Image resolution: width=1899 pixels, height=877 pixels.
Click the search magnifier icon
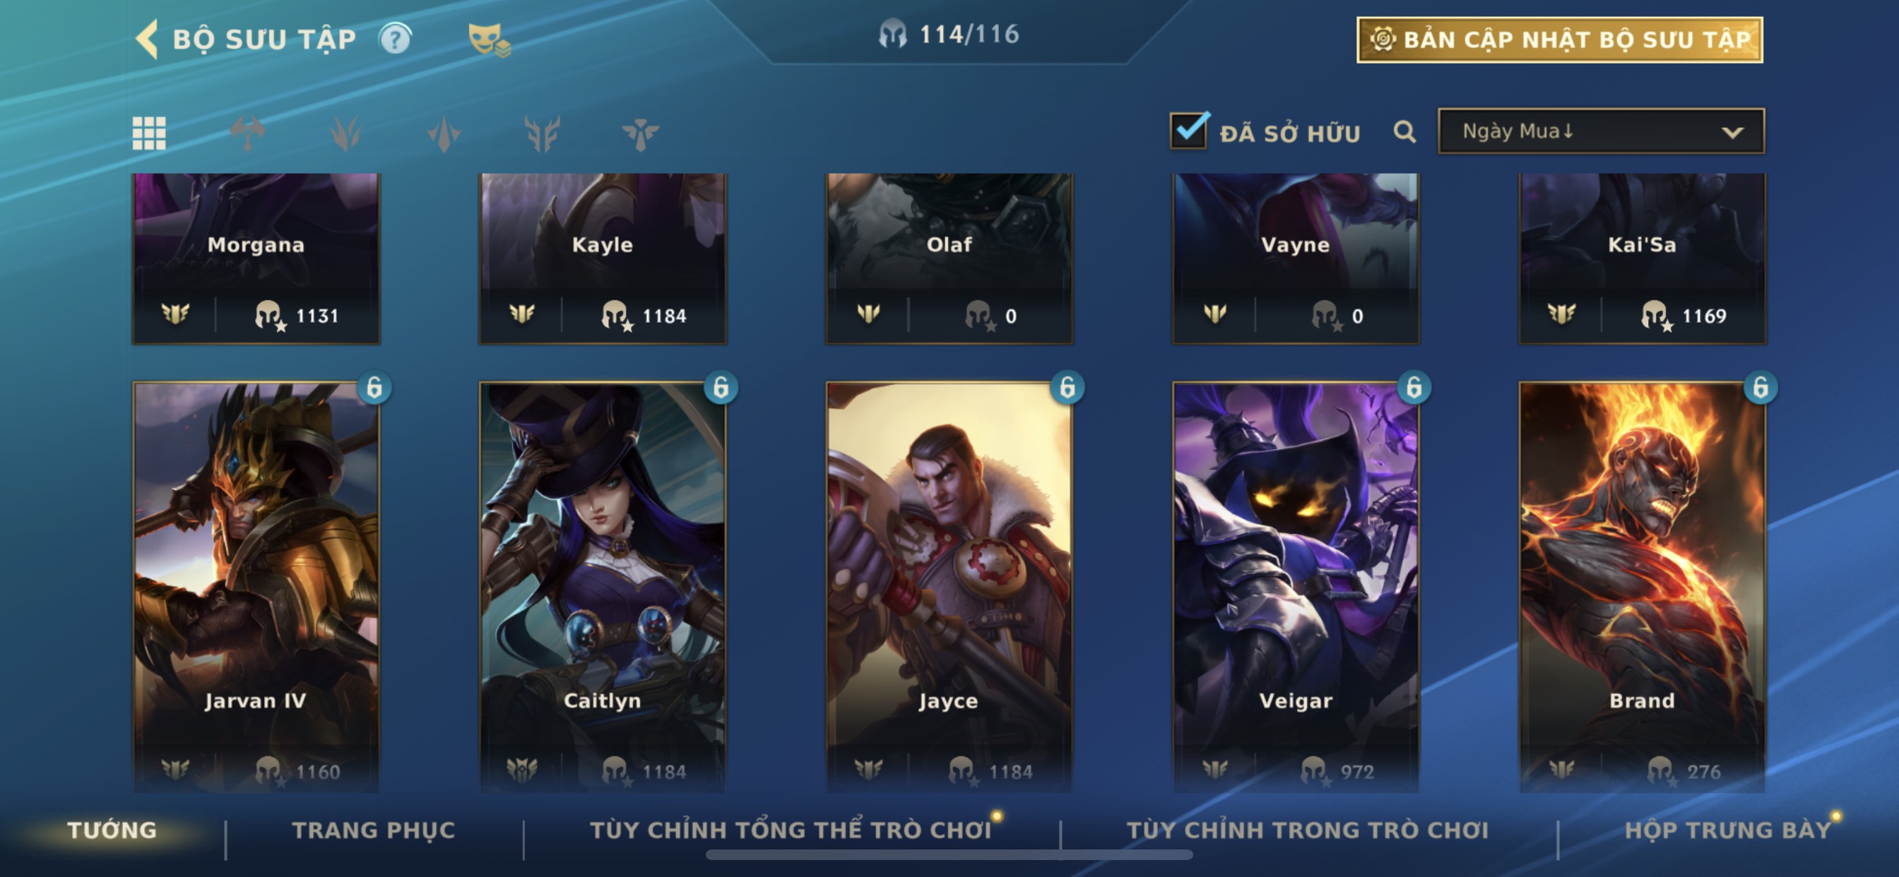[1404, 132]
